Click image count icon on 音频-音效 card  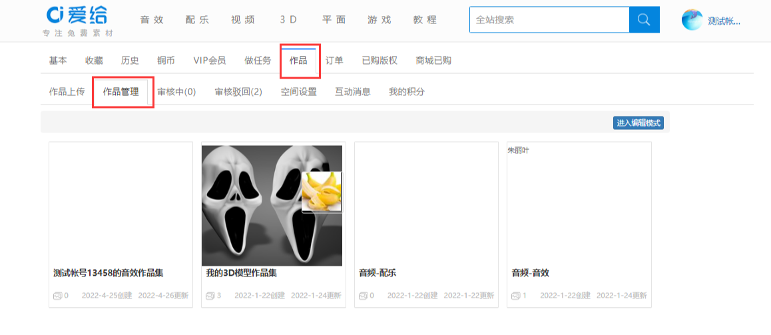516,296
